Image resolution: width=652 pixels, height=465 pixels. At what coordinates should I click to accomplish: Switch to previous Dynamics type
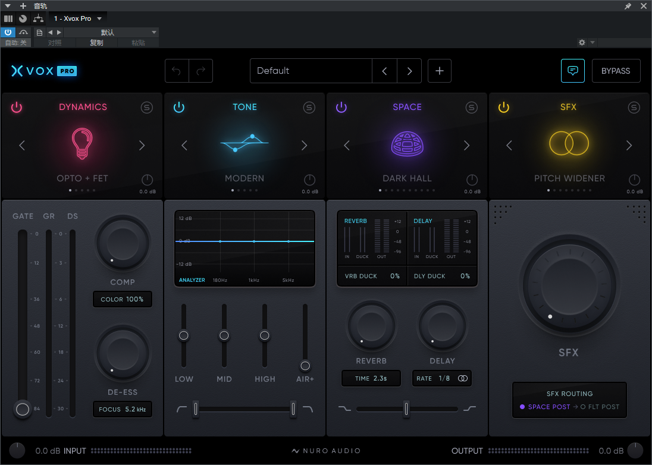coord(22,146)
